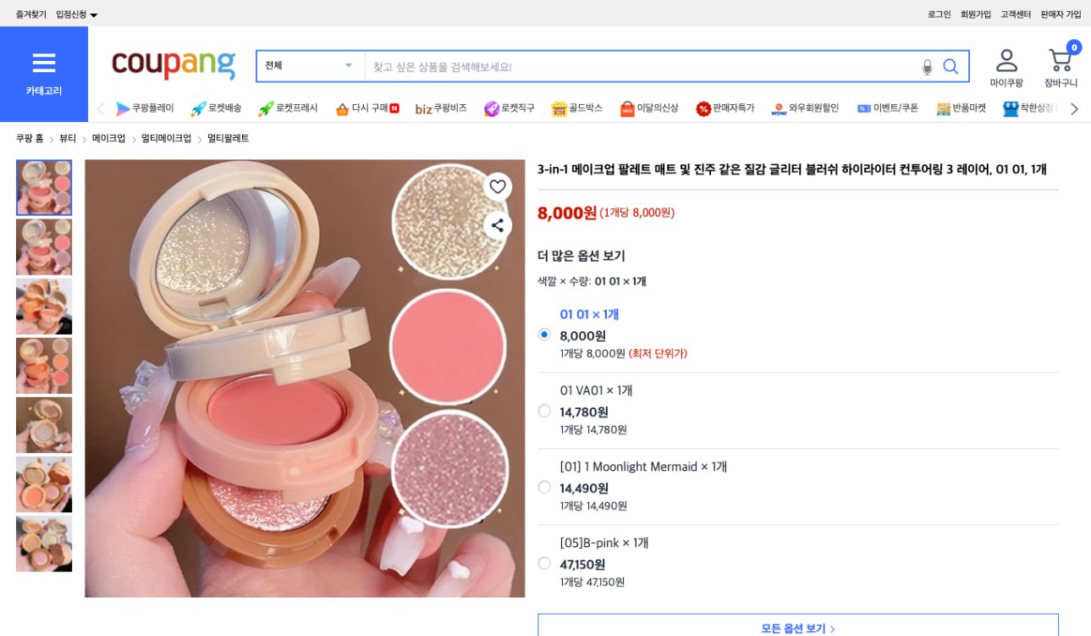The image size is (1091, 636).
Task: Choose the Moonlight Mermaid option
Action: (x=546, y=487)
